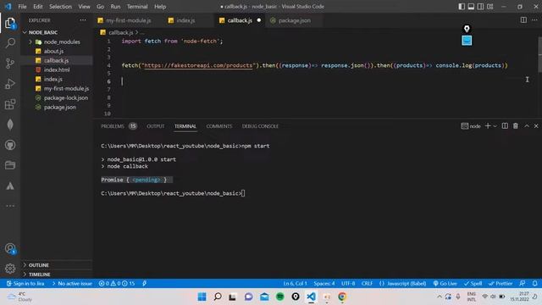The width and height of the screenshot is (542, 305).
Task: Open the Accounts menu icon
Action: 10,248
